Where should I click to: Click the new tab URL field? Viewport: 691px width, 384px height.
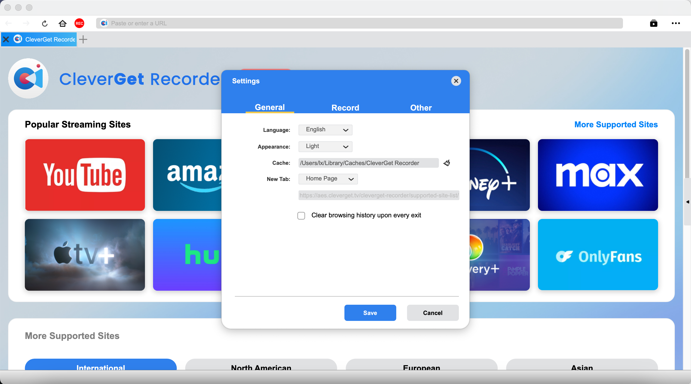coord(379,195)
